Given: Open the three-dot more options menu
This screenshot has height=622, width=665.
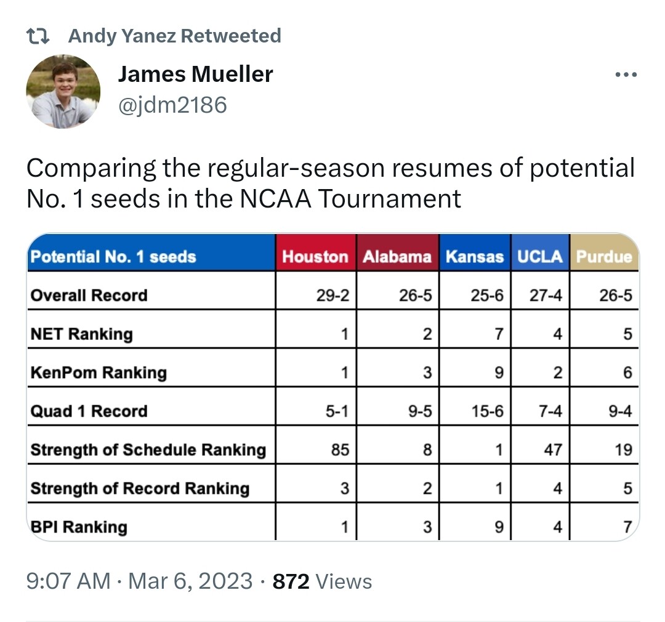Looking at the screenshot, I should (x=626, y=75).
